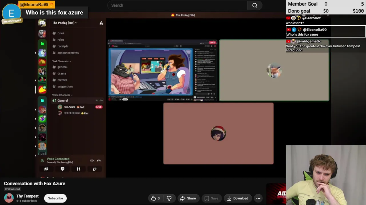366x205 pixels.
Task: Open the Share dialog for the video
Action: click(x=188, y=198)
